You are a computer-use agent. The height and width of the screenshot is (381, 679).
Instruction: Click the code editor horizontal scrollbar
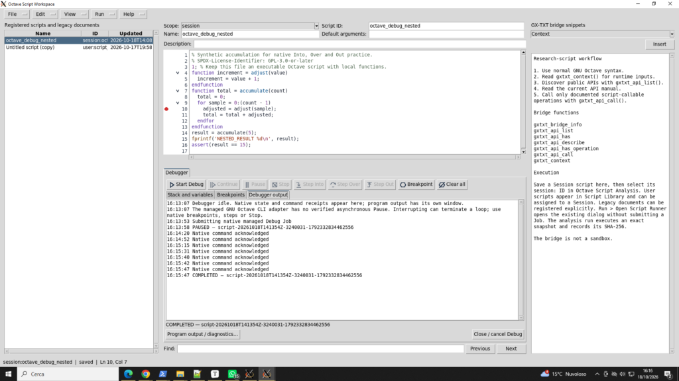pyautogui.click(x=355, y=157)
